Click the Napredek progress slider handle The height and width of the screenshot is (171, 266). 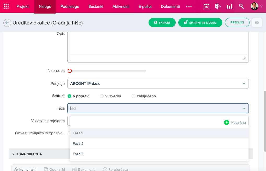pos(70,71)
